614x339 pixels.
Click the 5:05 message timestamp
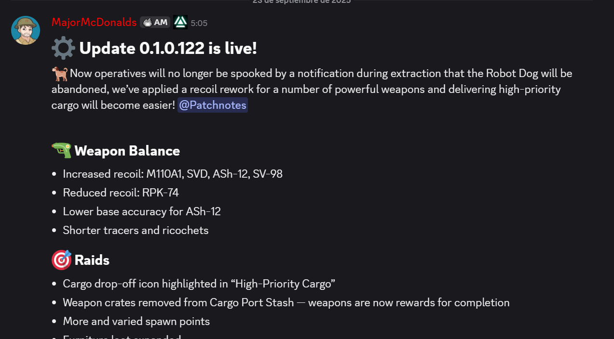(199, 23)
